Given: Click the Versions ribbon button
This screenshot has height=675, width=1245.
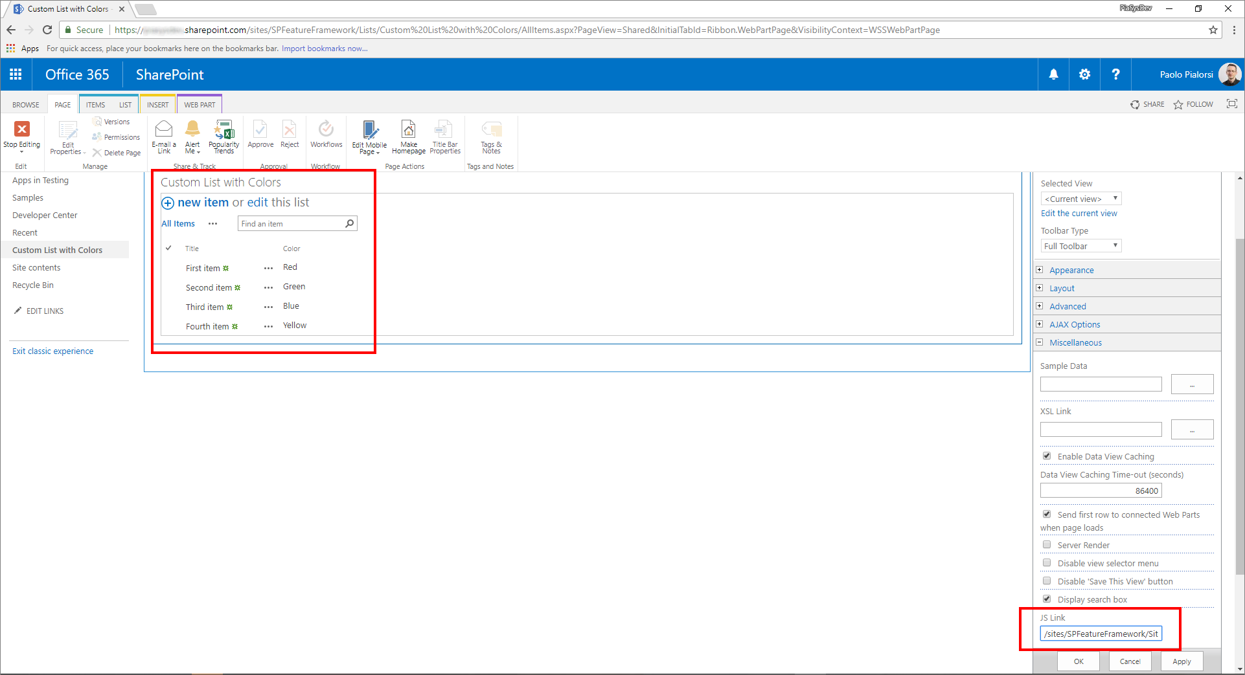Looking at the screenshot, I should coord(111,122).
